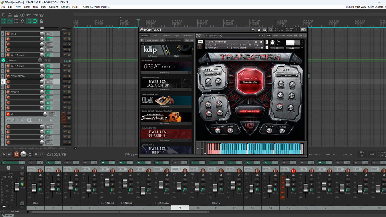Open the Actions menu
This screenshot has width=386, height=217.
click(x=65, y=7)
